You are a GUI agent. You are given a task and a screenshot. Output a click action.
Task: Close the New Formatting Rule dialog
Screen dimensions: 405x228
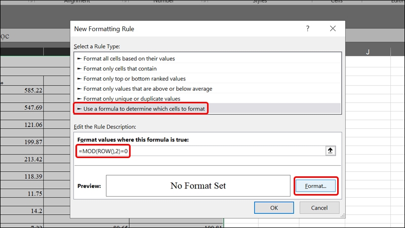(x=333, y=28)
